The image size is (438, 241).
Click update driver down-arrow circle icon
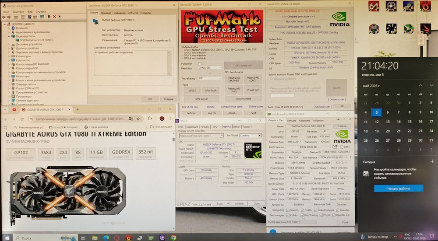[60, 17]
